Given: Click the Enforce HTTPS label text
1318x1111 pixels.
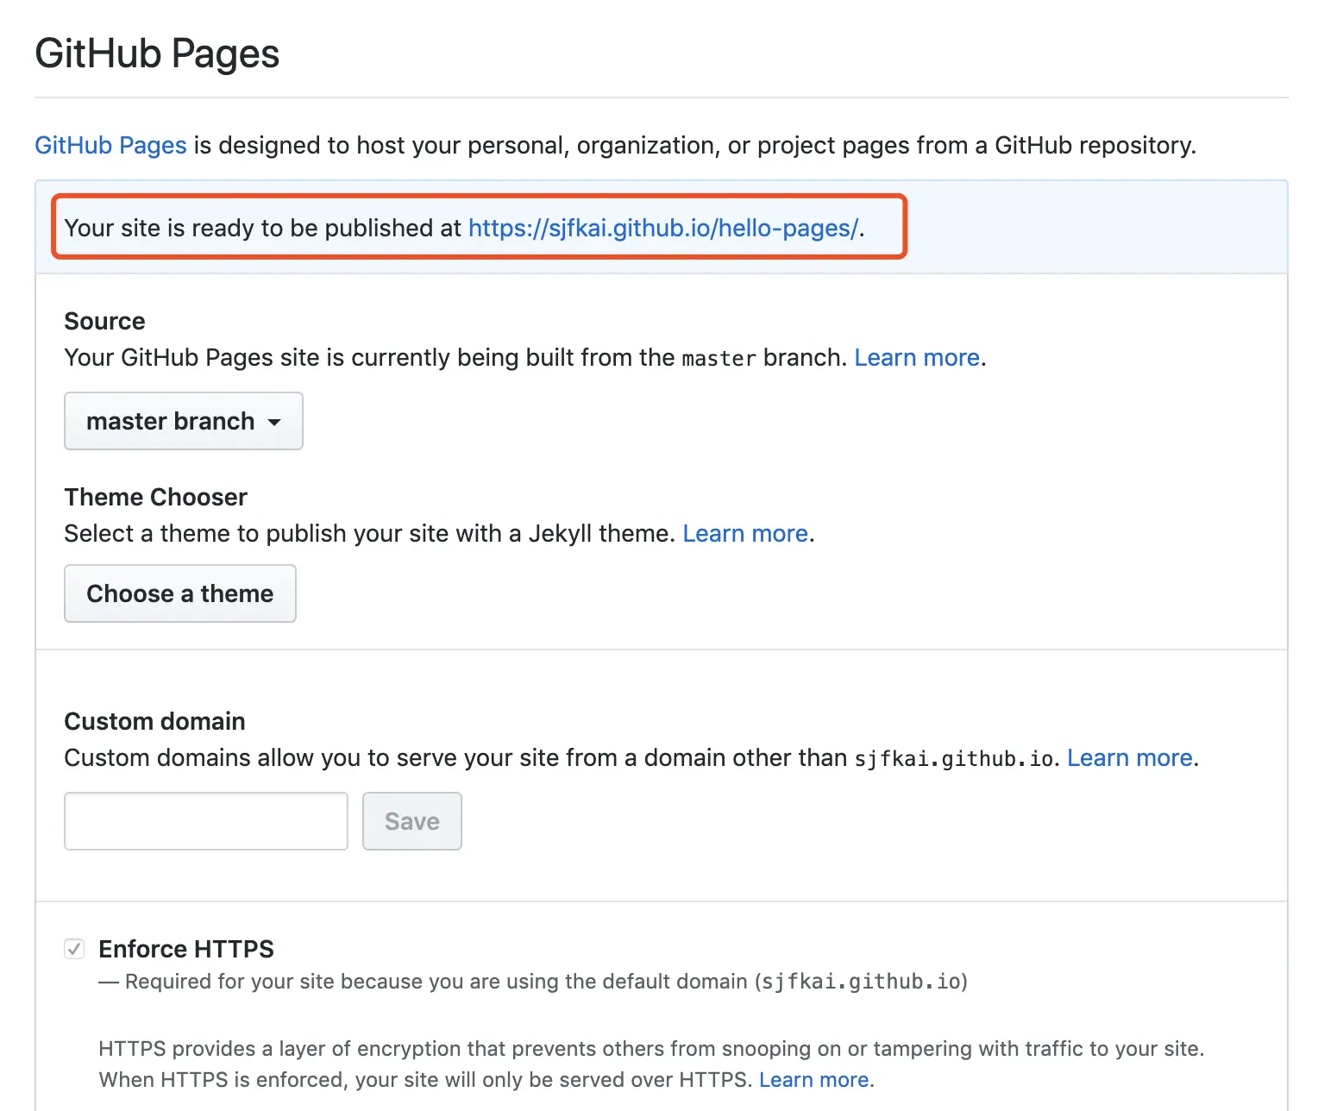Looking at the screenshot, I should point(186,949).
